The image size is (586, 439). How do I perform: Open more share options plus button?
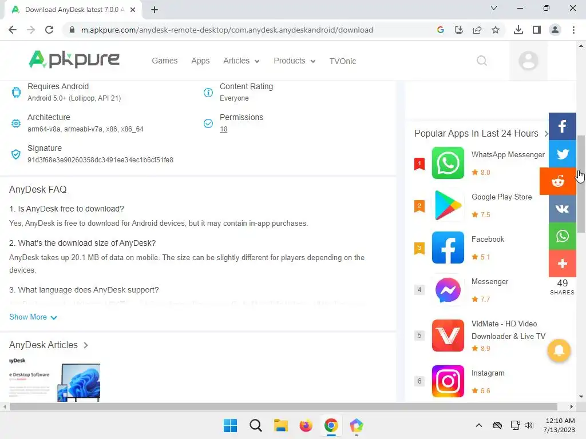(x=562, y=264)
